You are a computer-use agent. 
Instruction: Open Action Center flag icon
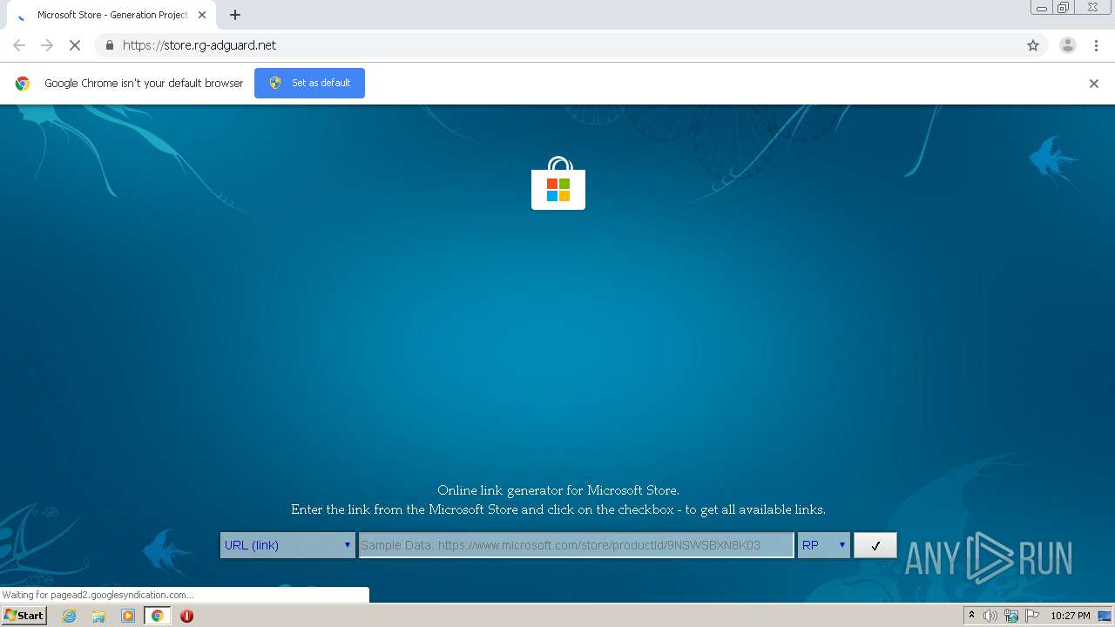point(1032,616)
